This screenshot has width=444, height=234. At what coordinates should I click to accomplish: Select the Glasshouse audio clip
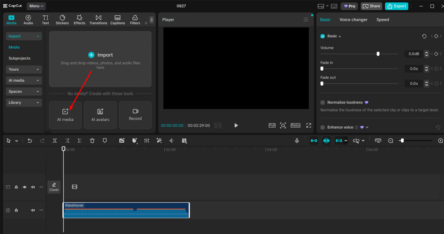pos(126,210)
